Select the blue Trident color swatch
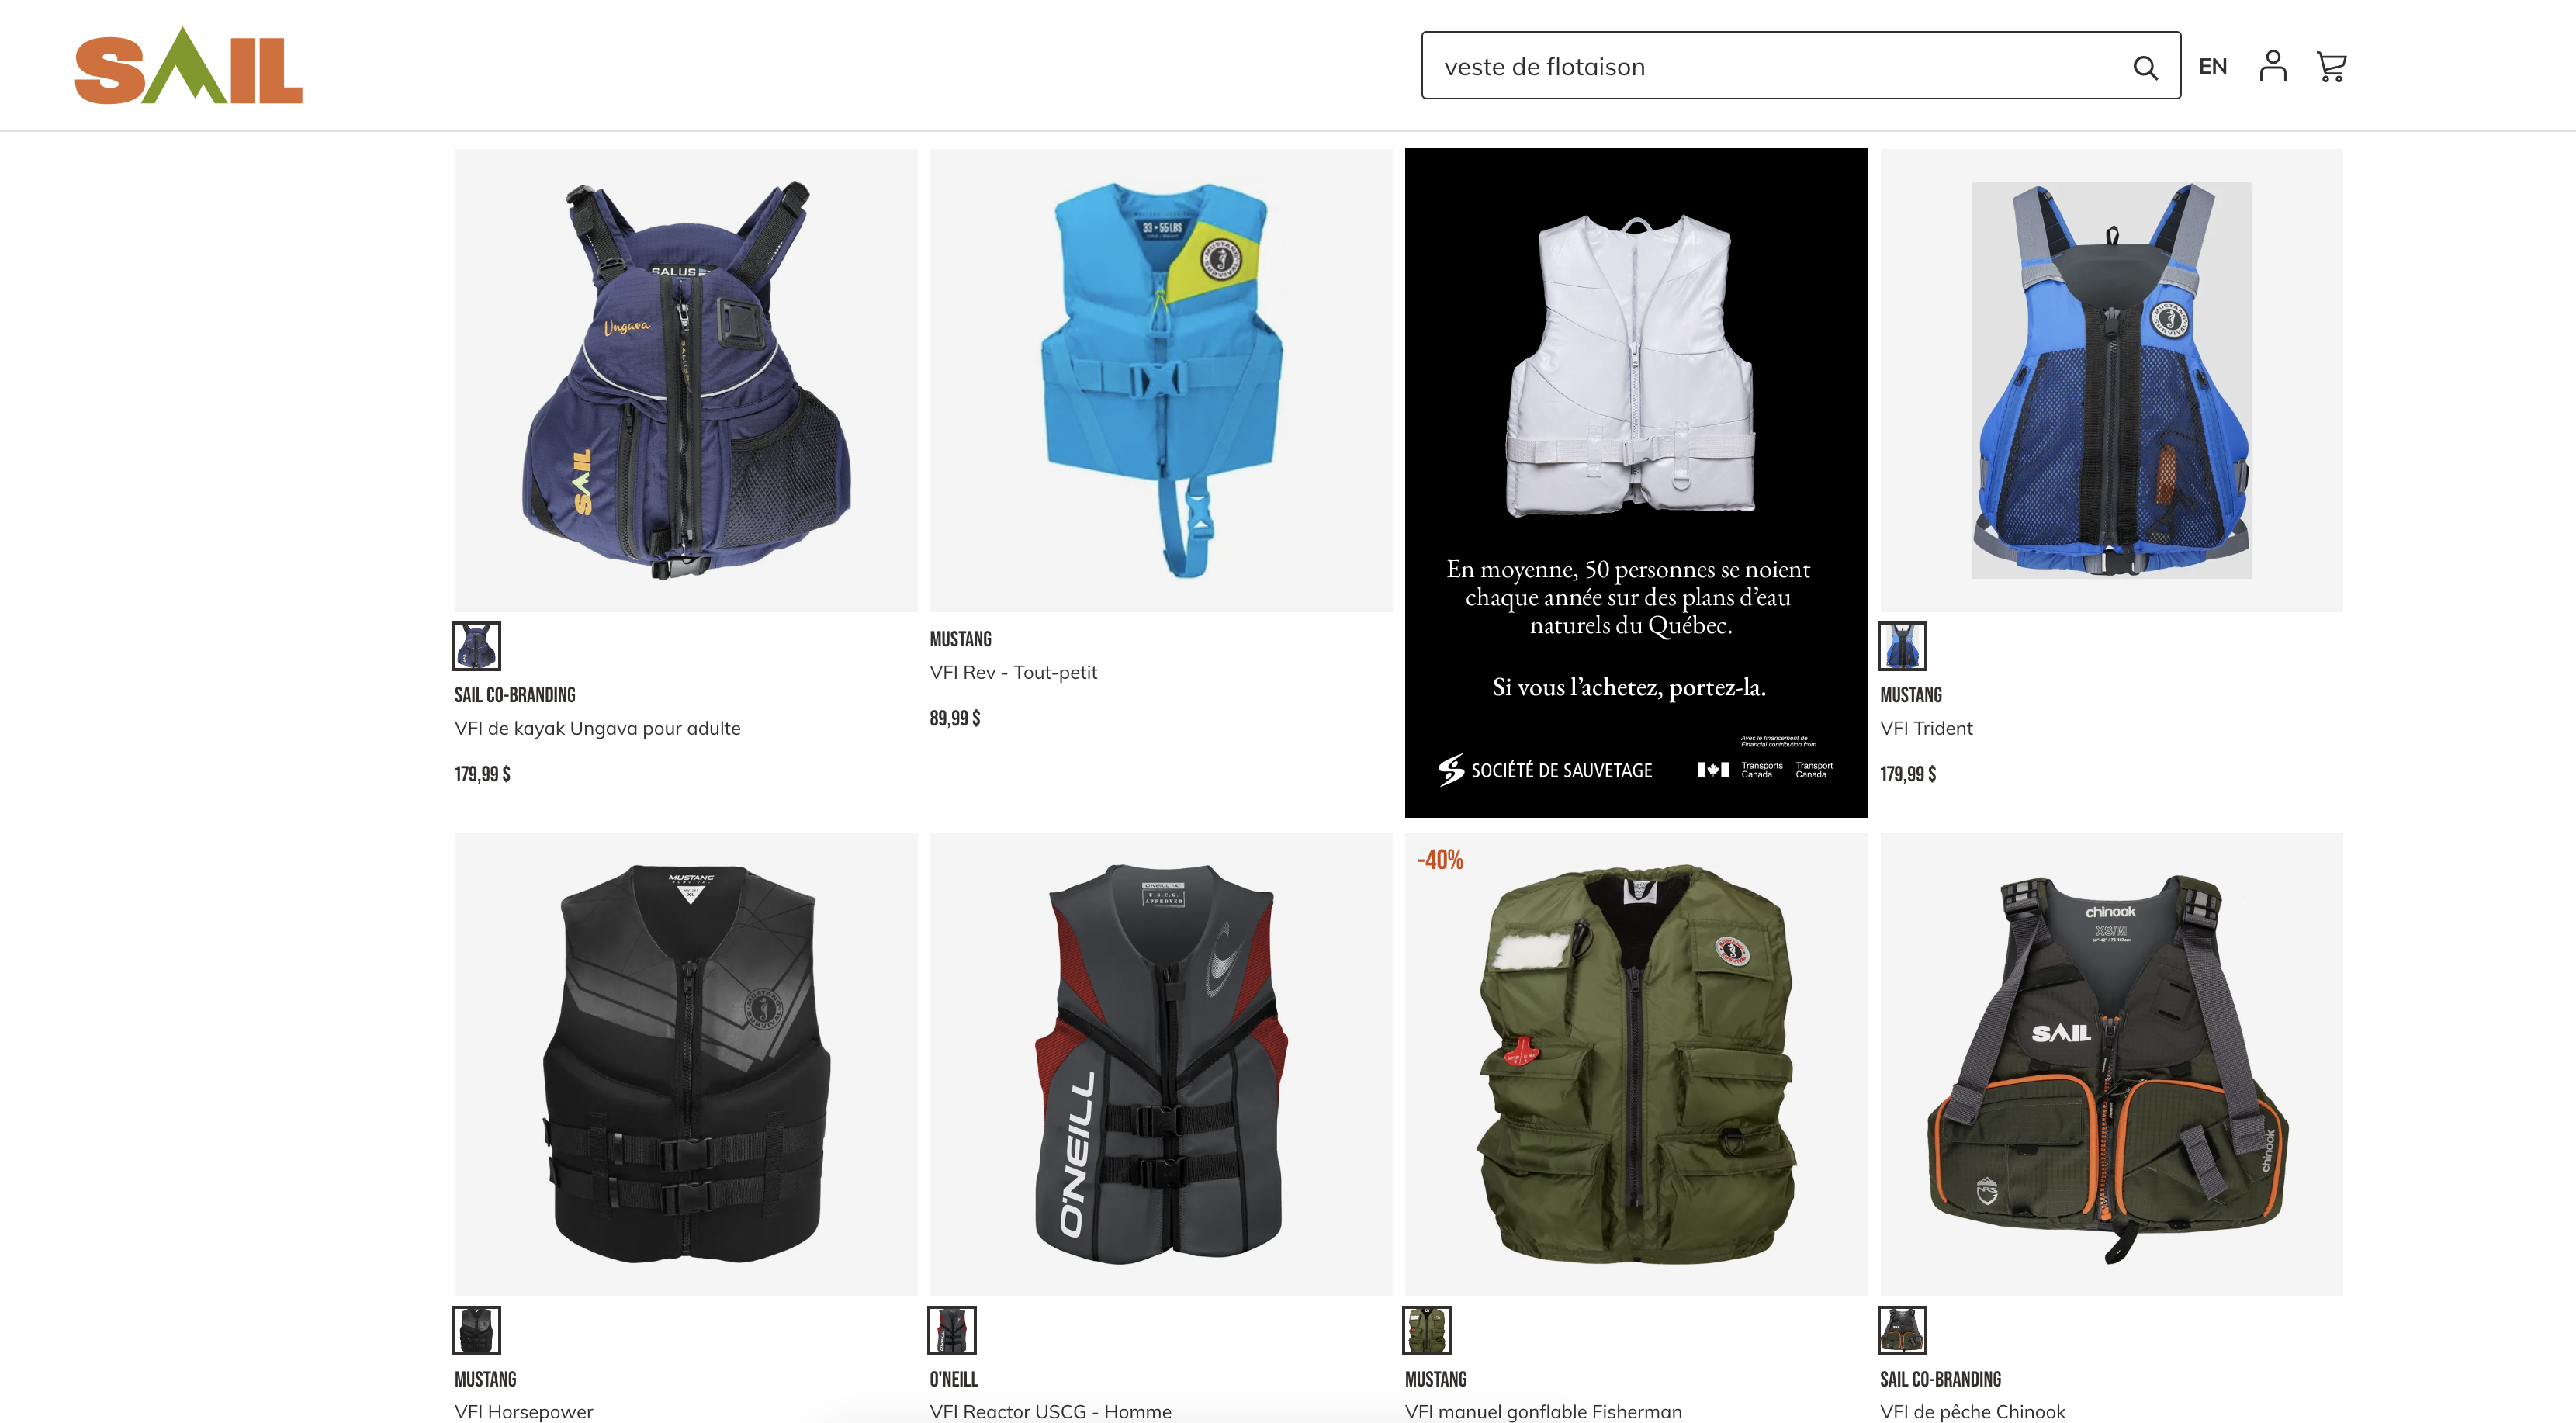 click(1902, 646)
